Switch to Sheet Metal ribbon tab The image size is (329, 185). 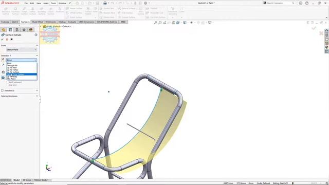38,22
